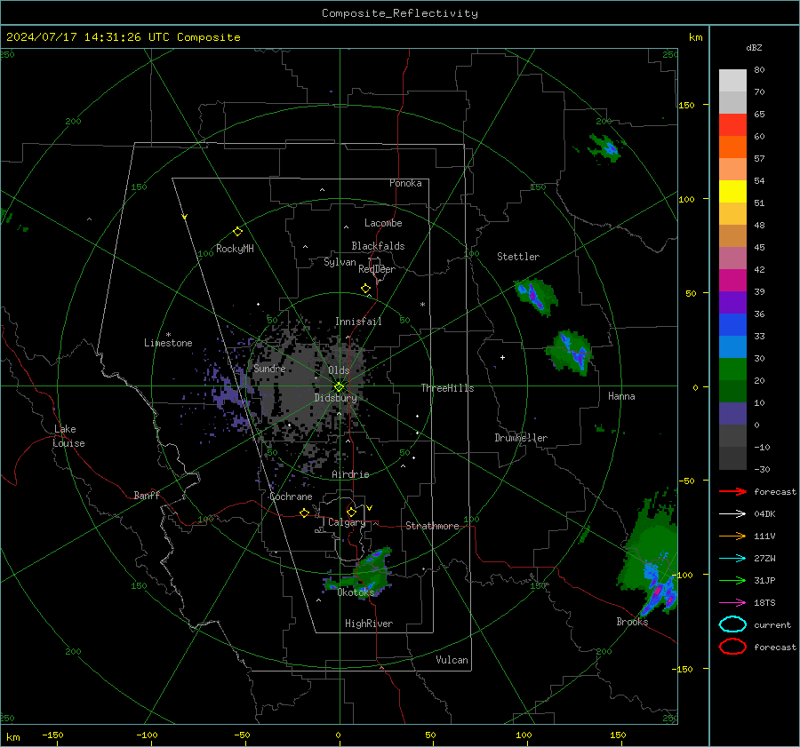Select the Sundre label on map
The image size is (800, 747).
[269, 368]
